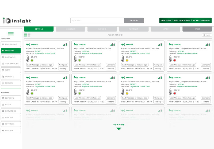The image size is (214, 149).
Task: Open Gateways section in sidebar
Action: coord(11,57)
